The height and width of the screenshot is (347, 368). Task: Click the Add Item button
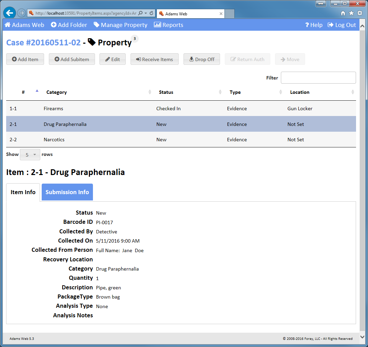click(25, 59)
